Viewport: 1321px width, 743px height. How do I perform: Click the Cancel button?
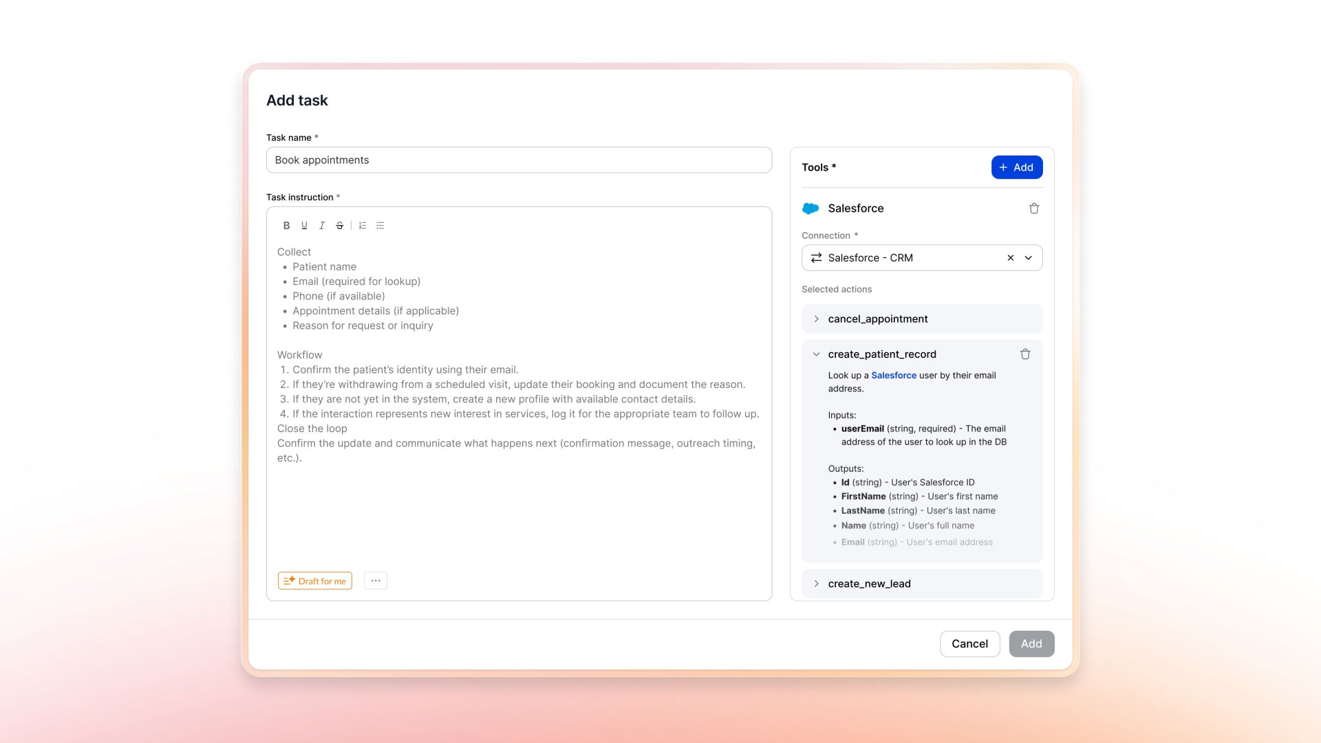point(969,644)
